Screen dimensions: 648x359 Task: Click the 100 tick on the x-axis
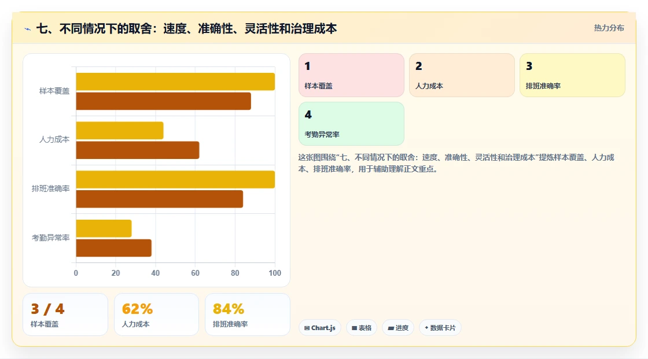click(x=275, y=273)
